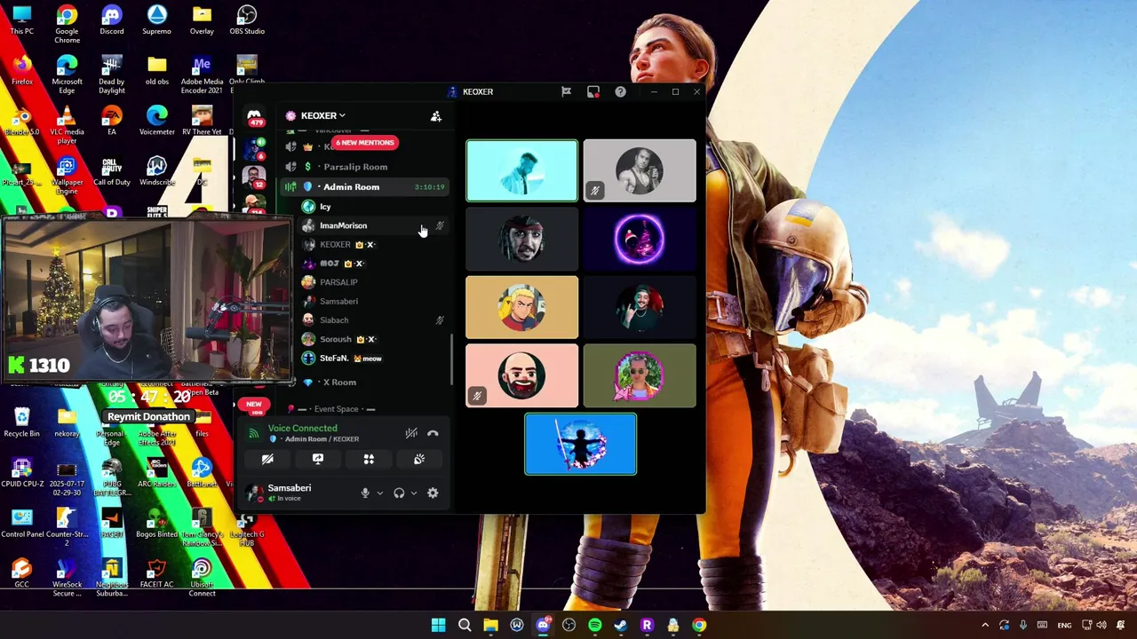Open Discord direct messages home icon
Screen dimensions: 1137x639
point(254,115)
